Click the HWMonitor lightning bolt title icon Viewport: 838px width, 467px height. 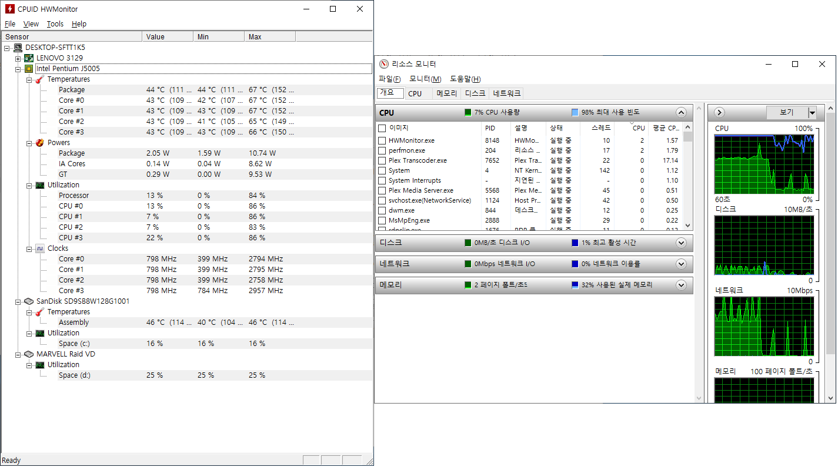tap(10, 9)
